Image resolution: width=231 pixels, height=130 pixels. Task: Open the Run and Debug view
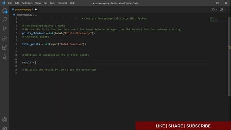pos(5,38)
